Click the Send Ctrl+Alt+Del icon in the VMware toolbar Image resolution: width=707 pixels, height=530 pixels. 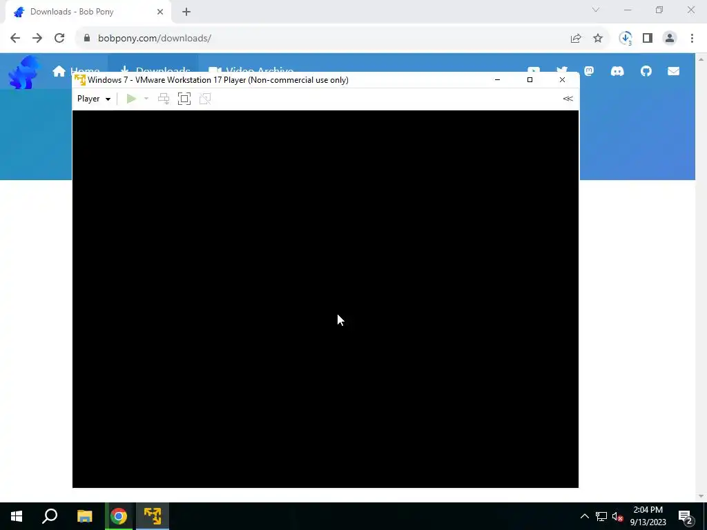[164, 99]
